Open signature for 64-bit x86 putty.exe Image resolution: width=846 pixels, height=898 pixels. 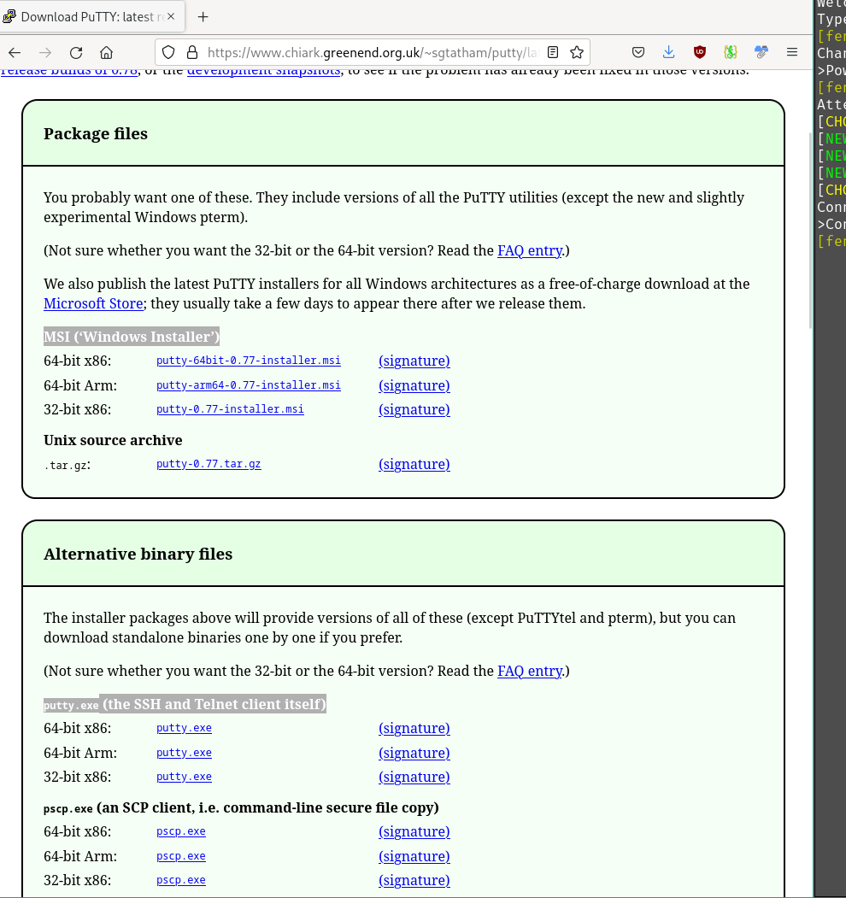(414, 729)
